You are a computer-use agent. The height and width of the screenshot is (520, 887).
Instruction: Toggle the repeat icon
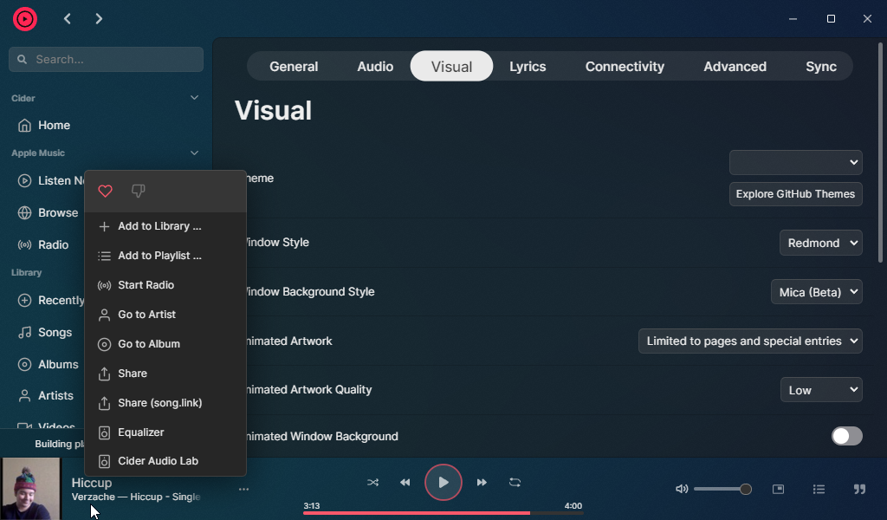515,483
